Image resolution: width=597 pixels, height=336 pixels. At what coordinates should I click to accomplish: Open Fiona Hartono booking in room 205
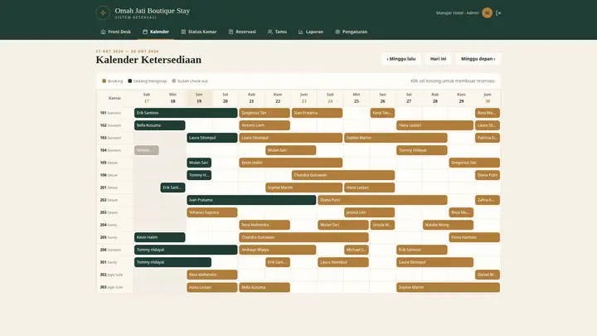point(474,237)
